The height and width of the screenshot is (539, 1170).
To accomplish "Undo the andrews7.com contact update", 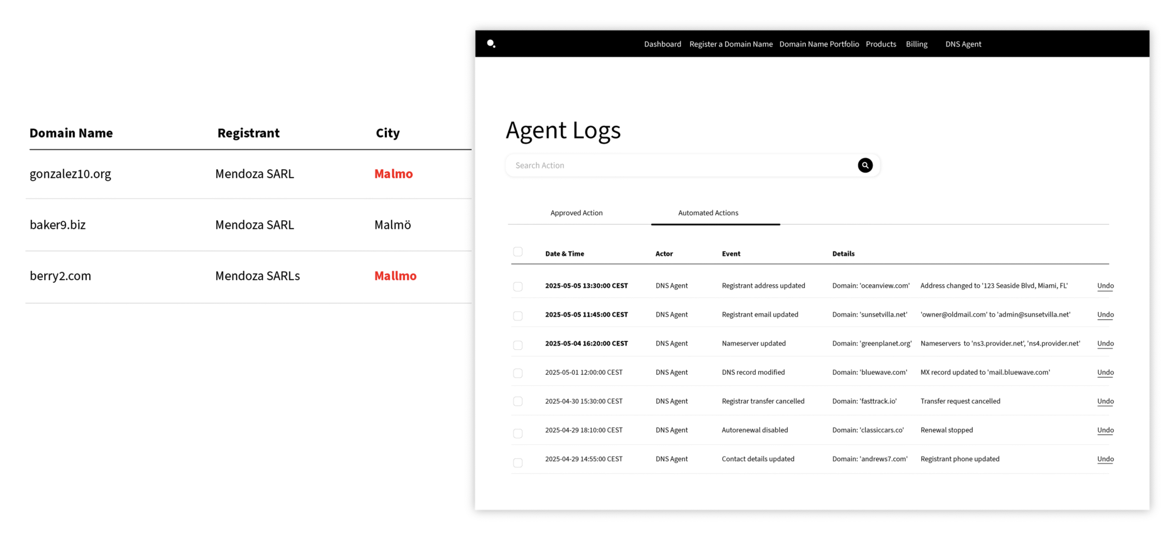I will 1105,459.
